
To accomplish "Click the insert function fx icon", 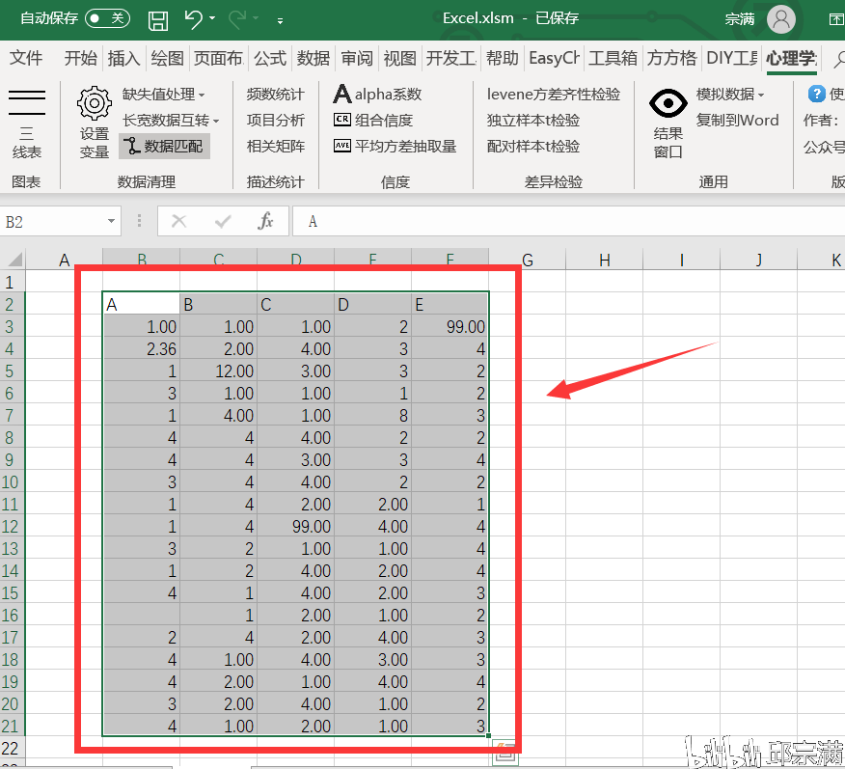I will 265,221.
